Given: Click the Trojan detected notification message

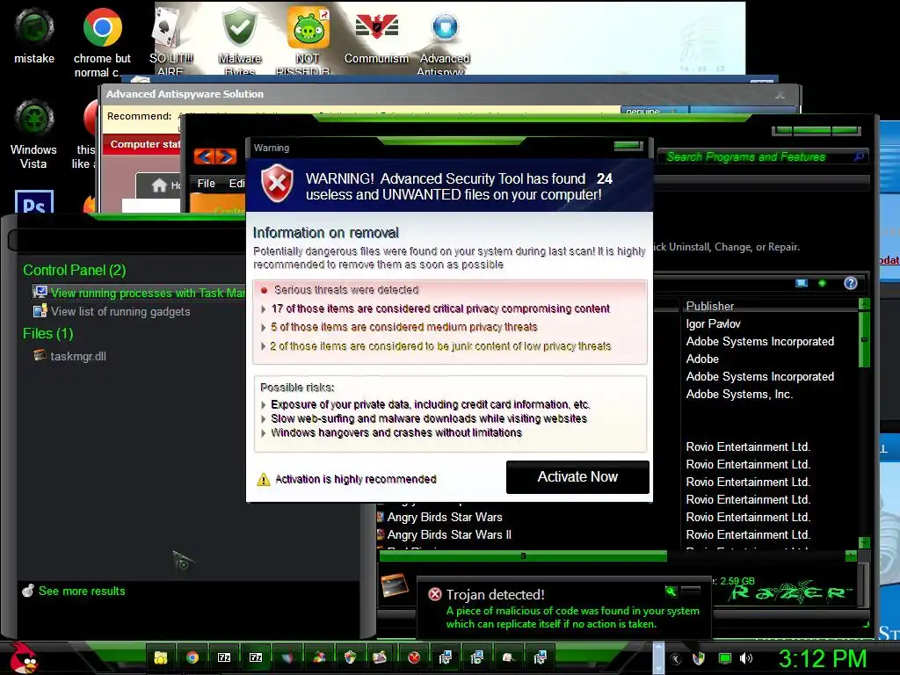Looking at the screenshot, I should [573, 617].
